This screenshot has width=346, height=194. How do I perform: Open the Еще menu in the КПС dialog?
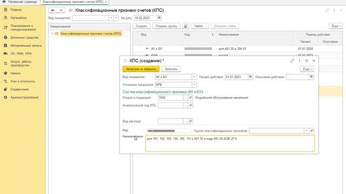307,69
